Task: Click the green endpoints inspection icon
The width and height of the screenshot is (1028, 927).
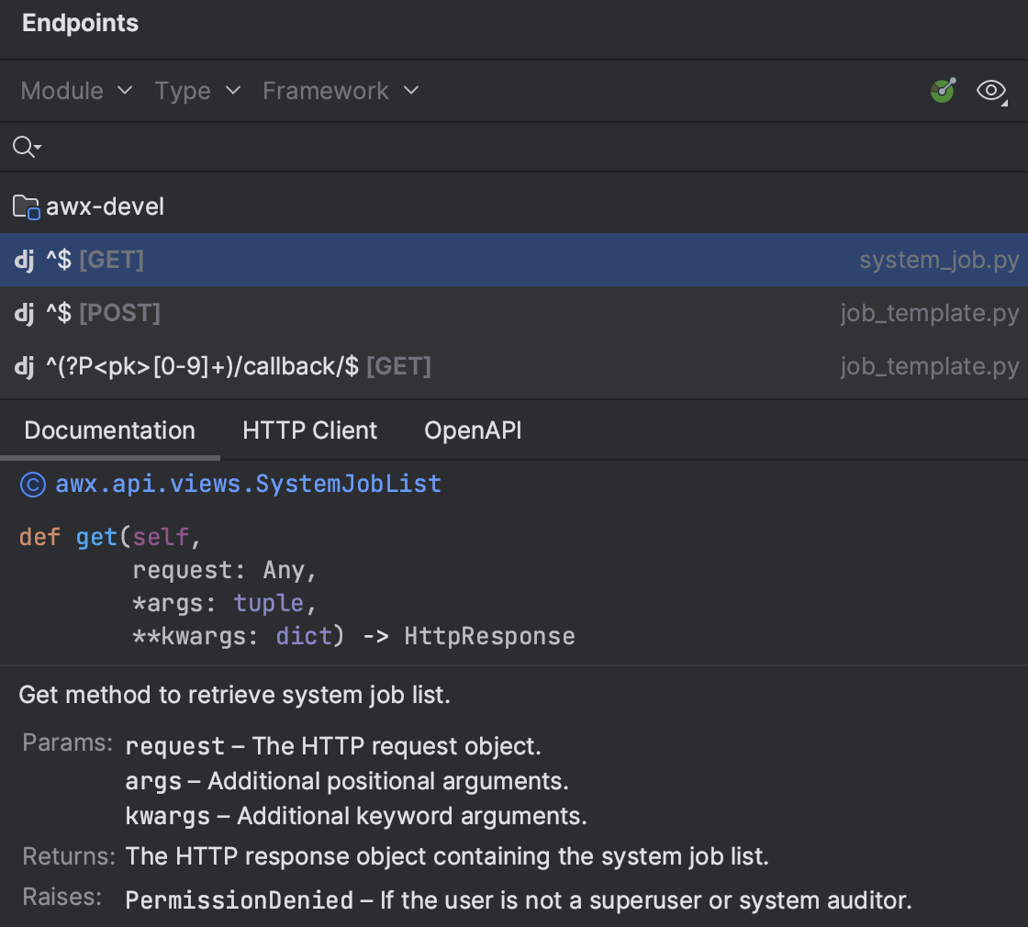Action: 943,90
